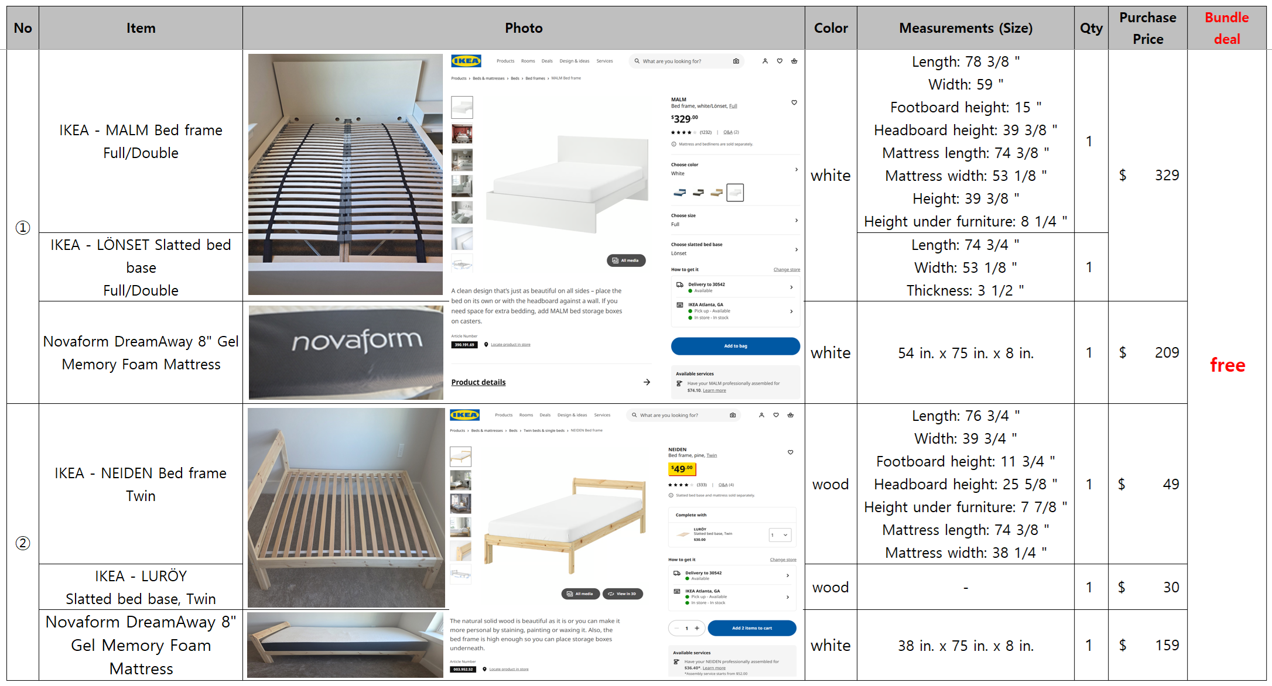This screenshot has height=686, width=1272.
Task: Open Rooms menu on NEIDEN page
Action: point(526,415)
